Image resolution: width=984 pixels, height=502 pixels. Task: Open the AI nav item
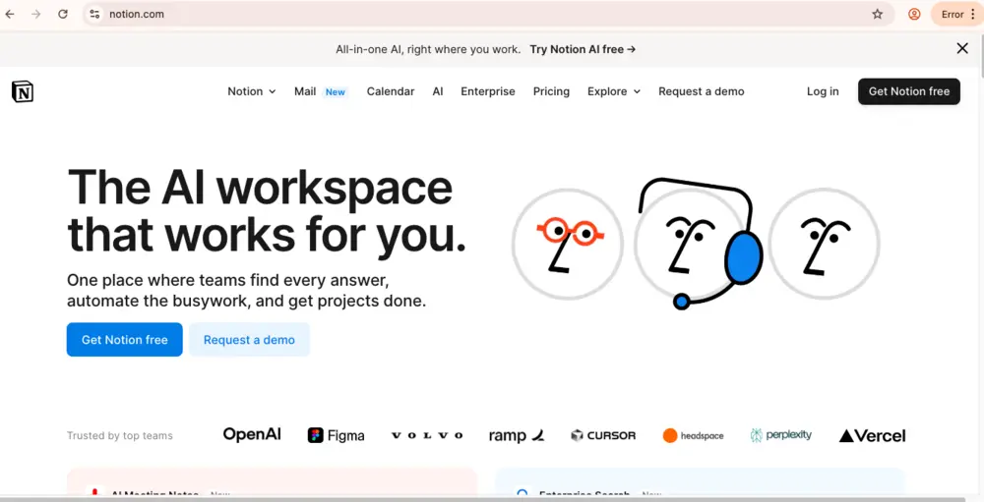(438, 91)
